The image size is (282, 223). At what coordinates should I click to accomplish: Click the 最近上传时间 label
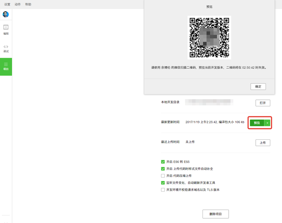point(170,142)
